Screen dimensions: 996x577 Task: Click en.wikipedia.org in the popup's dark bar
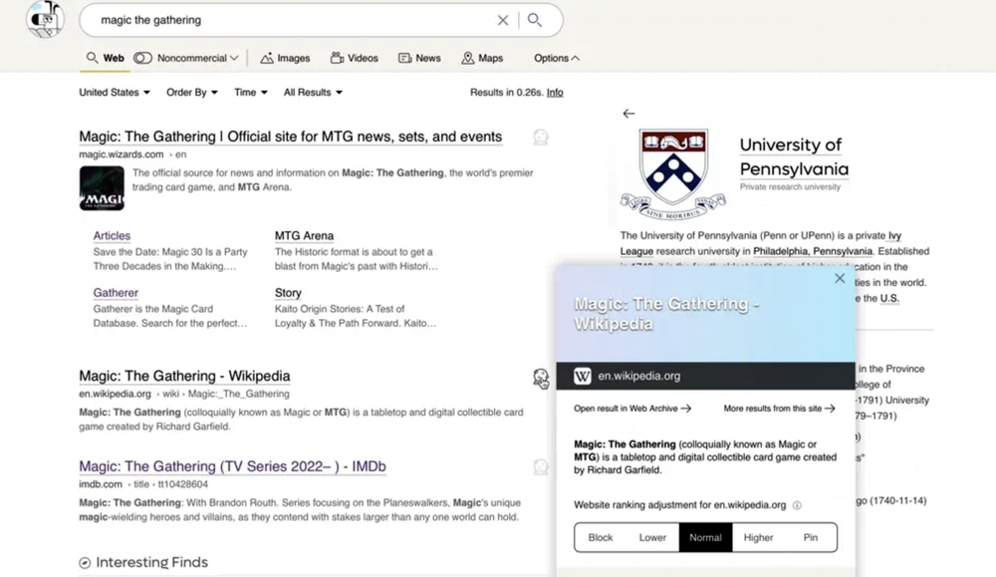click(639, 376)
